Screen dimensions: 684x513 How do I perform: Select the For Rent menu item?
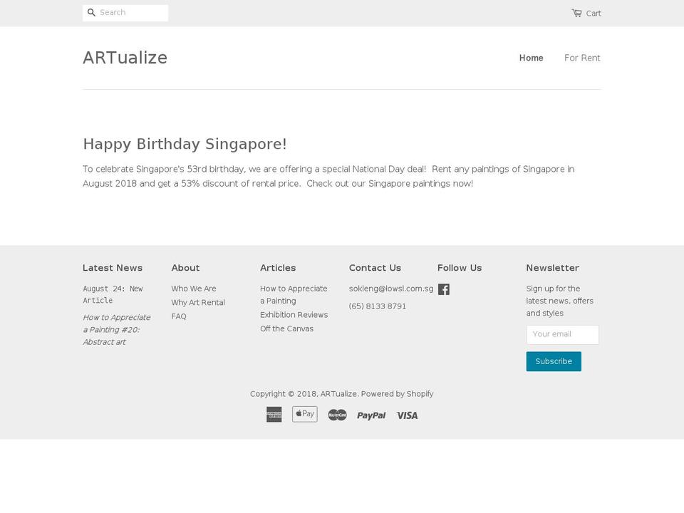pyautogui.click(x=582, y=58)
